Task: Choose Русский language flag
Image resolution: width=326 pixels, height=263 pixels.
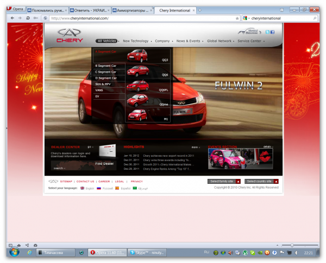Action: pos(99,188)
